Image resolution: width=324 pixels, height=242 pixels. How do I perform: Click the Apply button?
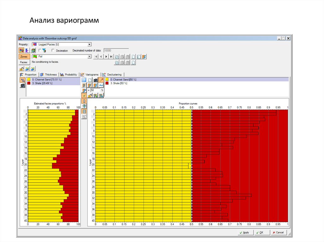(244, 233)
